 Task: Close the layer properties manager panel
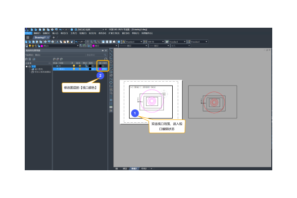click(x=106, y=50)
